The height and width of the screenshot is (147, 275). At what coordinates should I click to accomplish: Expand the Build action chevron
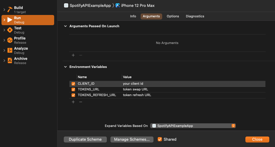coord(4,10)
